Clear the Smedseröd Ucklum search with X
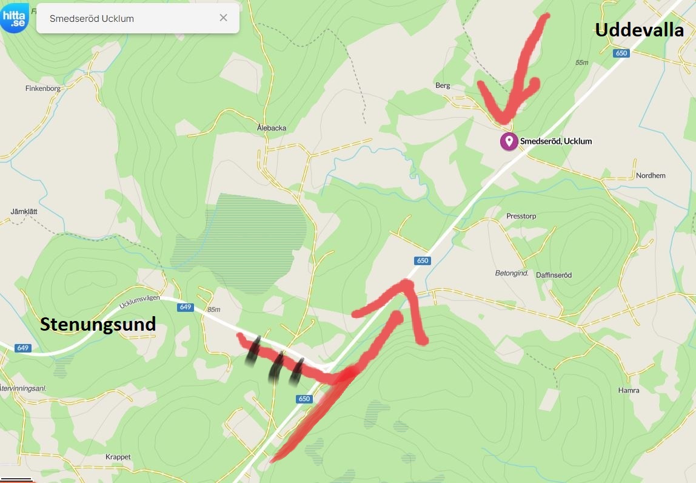696x483 pixels. [223, 18]
